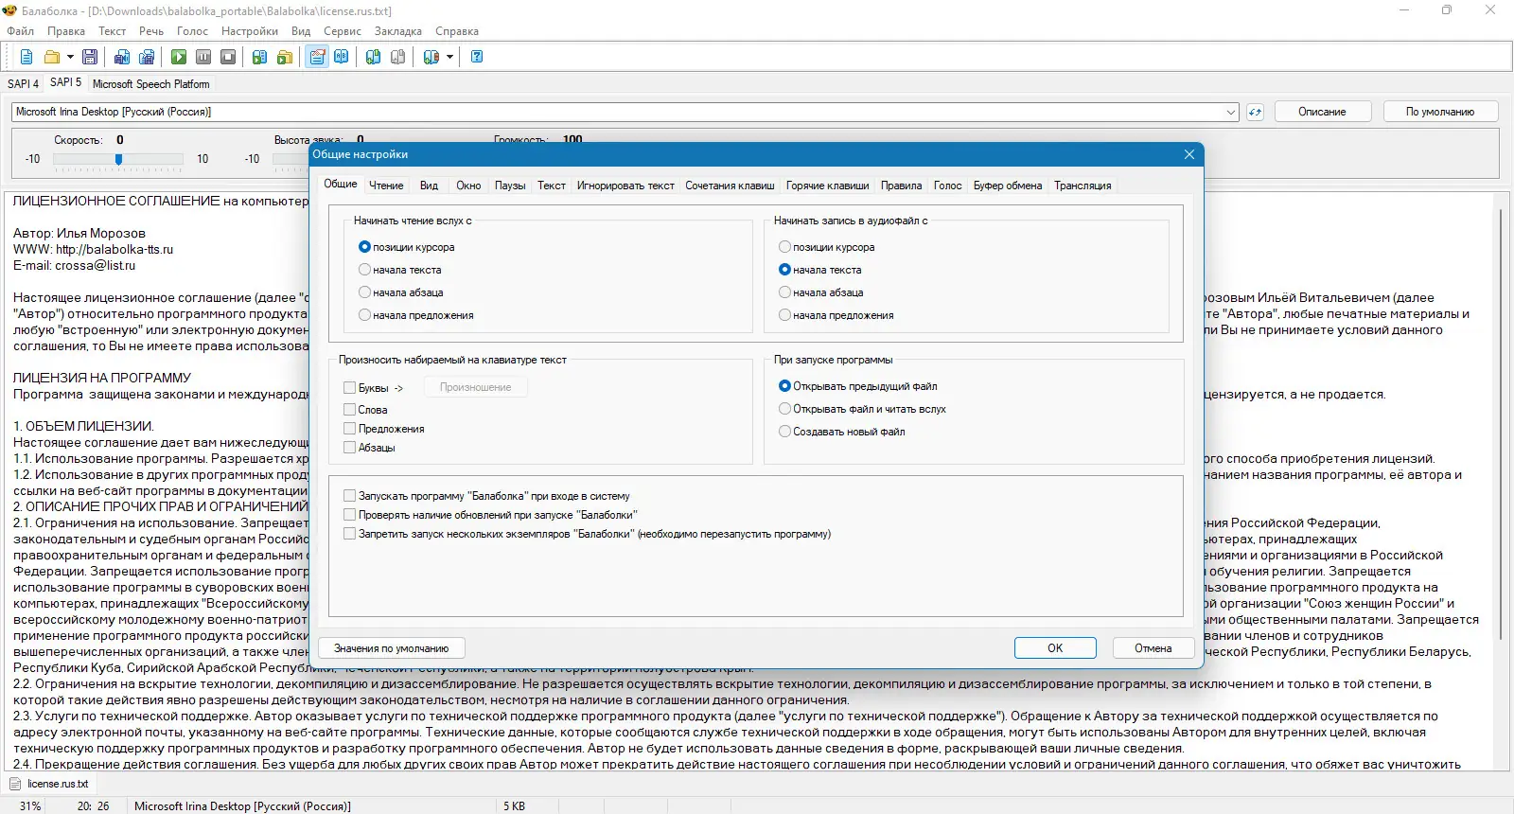This screenshot has height=814, width=1514.
Task: Click the save audio file toolbar icon
Action: coord(122,57)
